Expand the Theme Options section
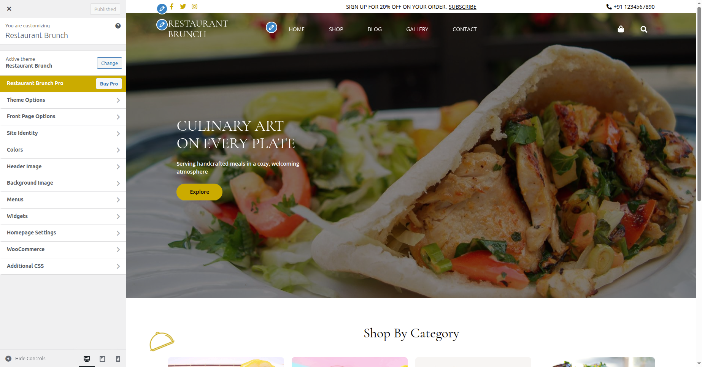The width and height of the screenshot is (702, 367). coord(63,100)
